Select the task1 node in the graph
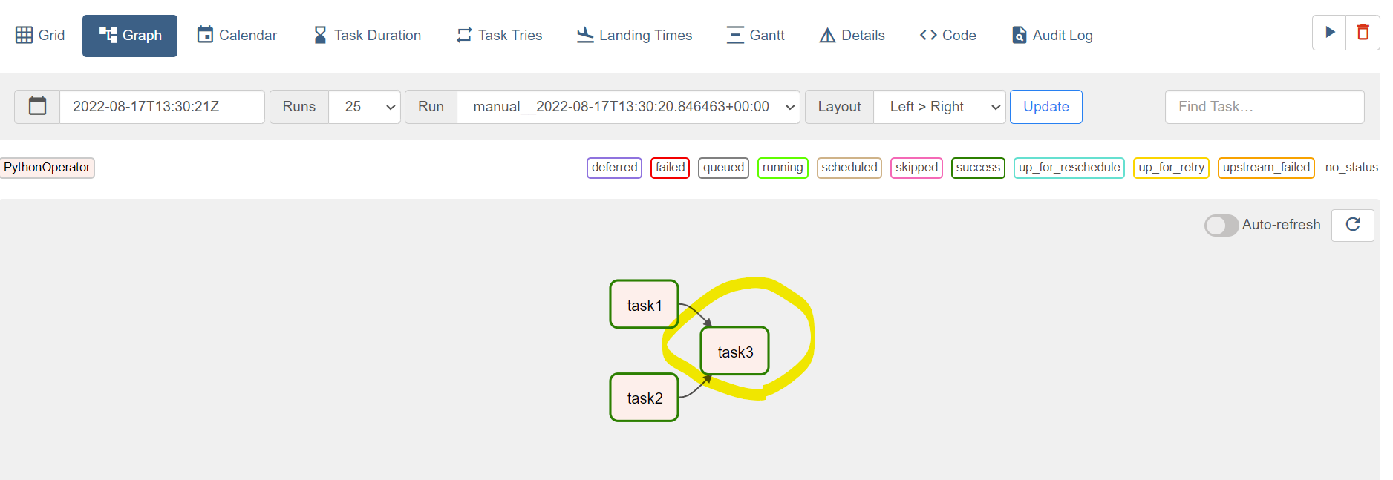Screen dimensions: 1393x480 point(644,304)
